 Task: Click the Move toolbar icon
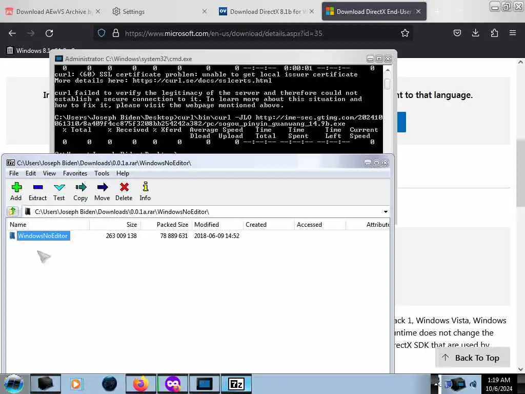(x=102, y=191)
